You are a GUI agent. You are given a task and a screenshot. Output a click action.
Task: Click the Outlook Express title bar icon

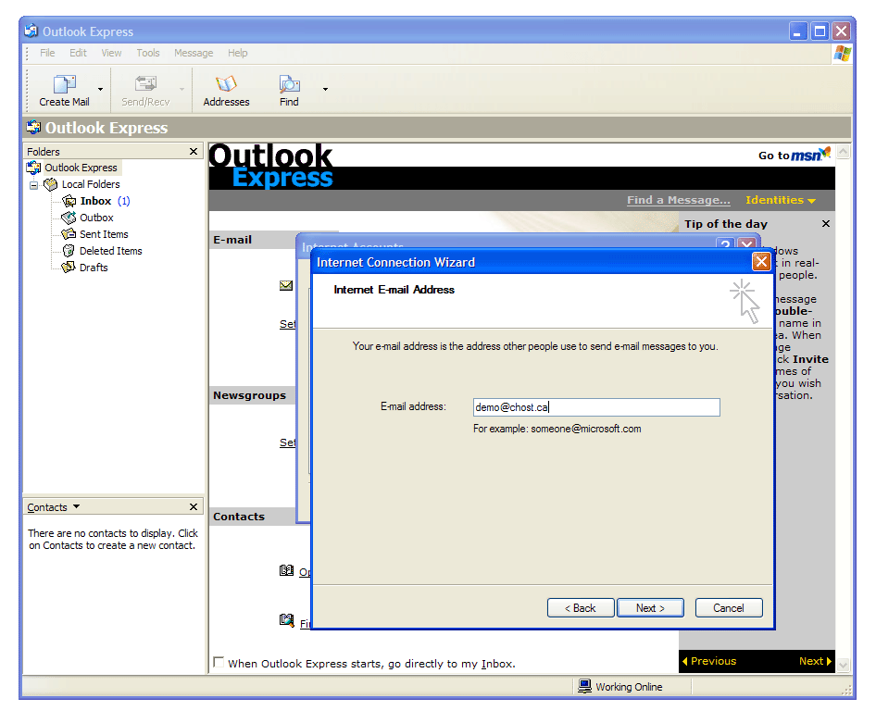[x=31, y=31]
